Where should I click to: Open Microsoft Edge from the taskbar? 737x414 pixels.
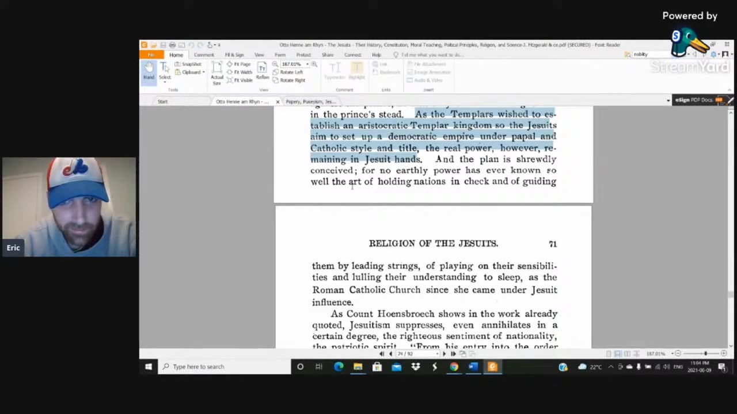pos(339,367)
